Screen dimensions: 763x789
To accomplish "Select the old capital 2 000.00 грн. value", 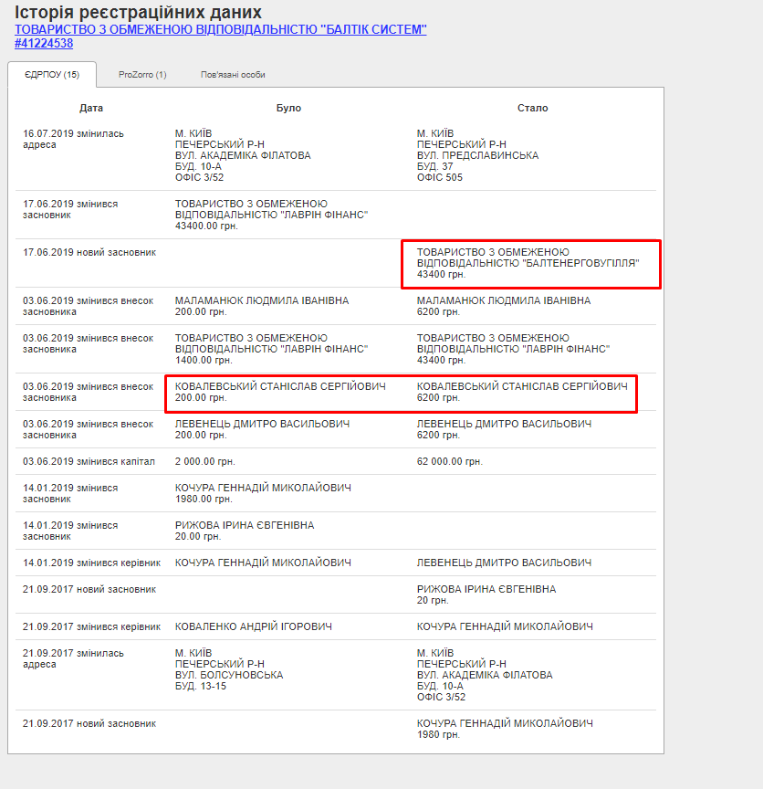I will [x=205, y=461].
